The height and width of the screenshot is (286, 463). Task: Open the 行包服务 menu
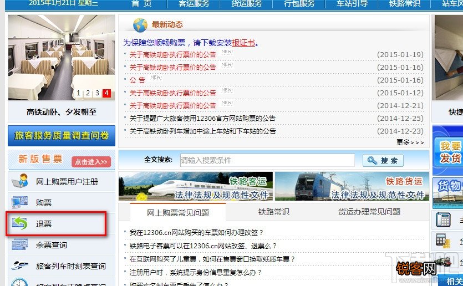299,3
